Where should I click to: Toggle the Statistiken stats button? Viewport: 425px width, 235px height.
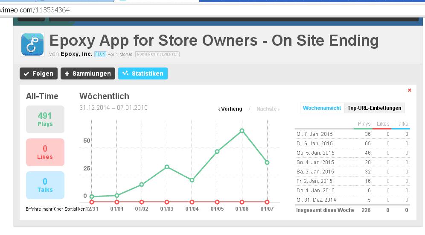pyautogui.click(x=143, y=73)
